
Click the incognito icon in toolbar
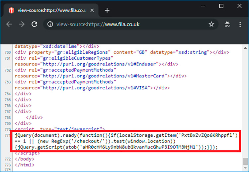pos(227,24)
